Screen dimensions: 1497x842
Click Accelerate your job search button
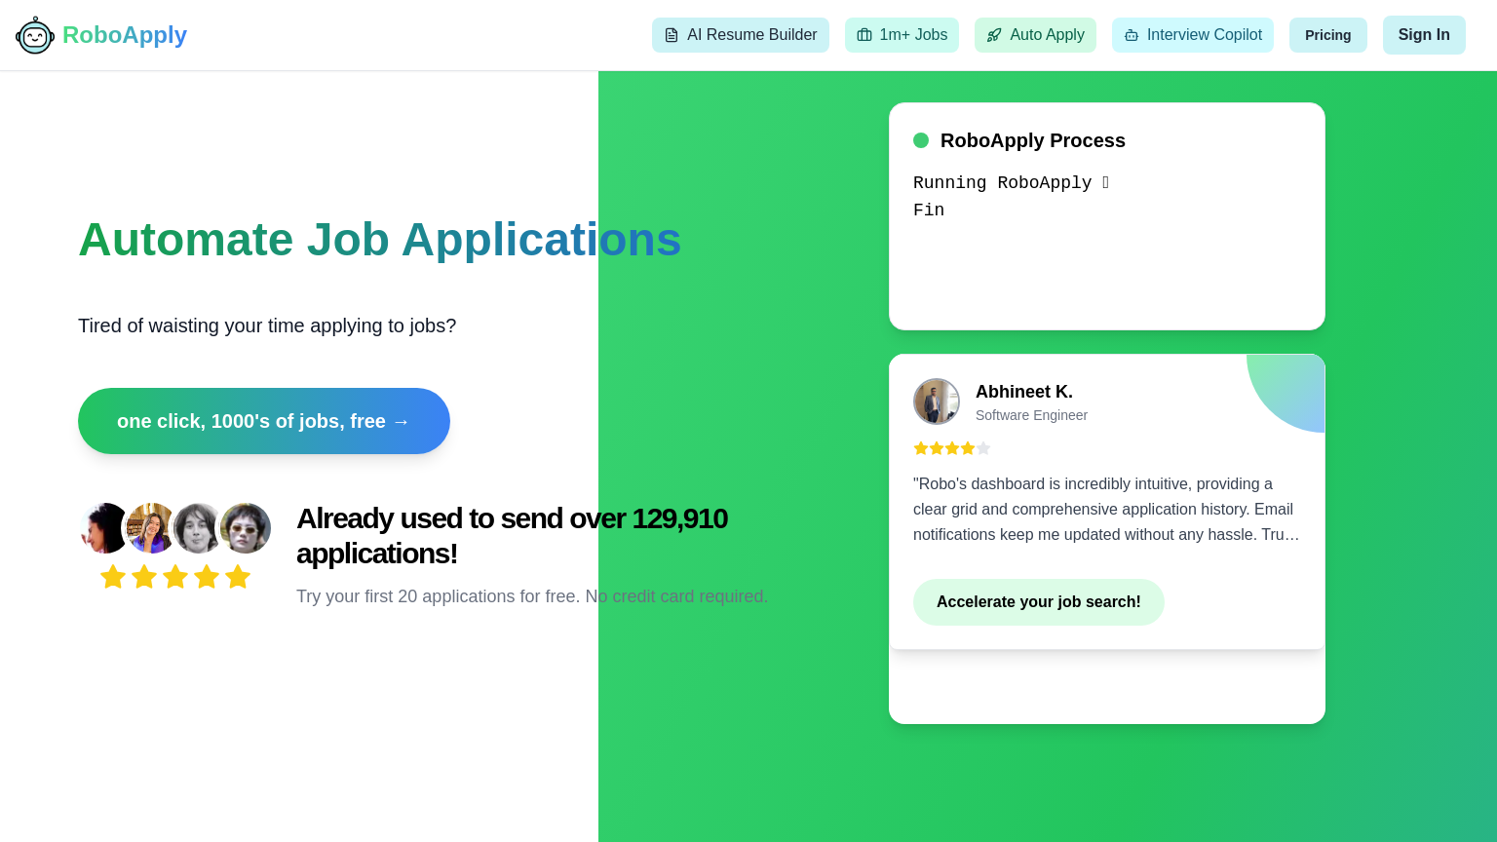1038,602
